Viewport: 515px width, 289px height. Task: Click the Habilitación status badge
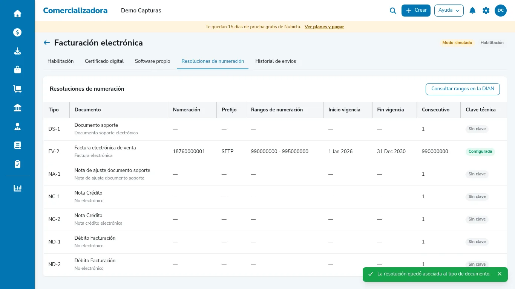pyautogui.click(x=492, y=43)
